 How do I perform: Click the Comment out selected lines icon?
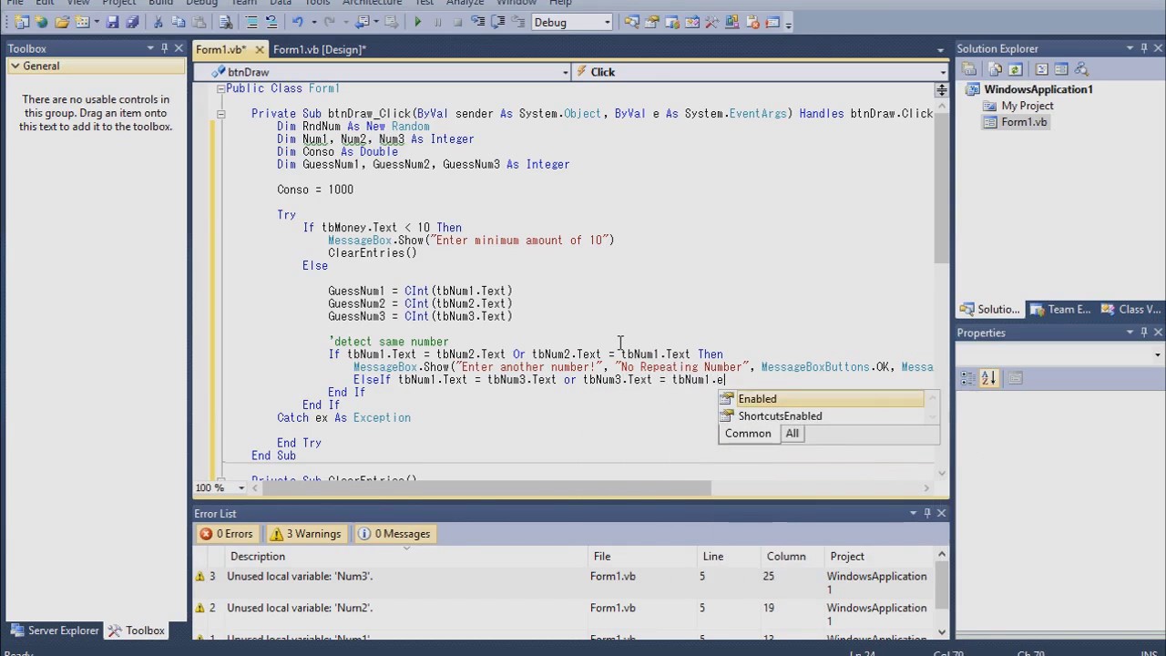click(x=251, y=22)
